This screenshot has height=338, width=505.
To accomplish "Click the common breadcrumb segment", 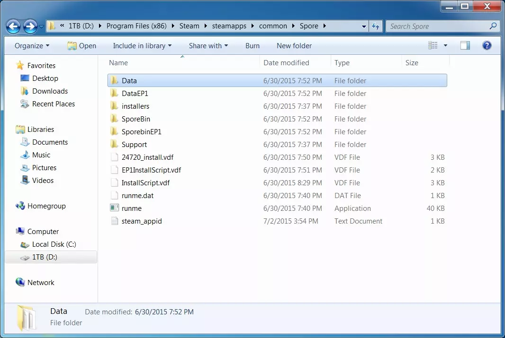I will [x=273, y=26].
